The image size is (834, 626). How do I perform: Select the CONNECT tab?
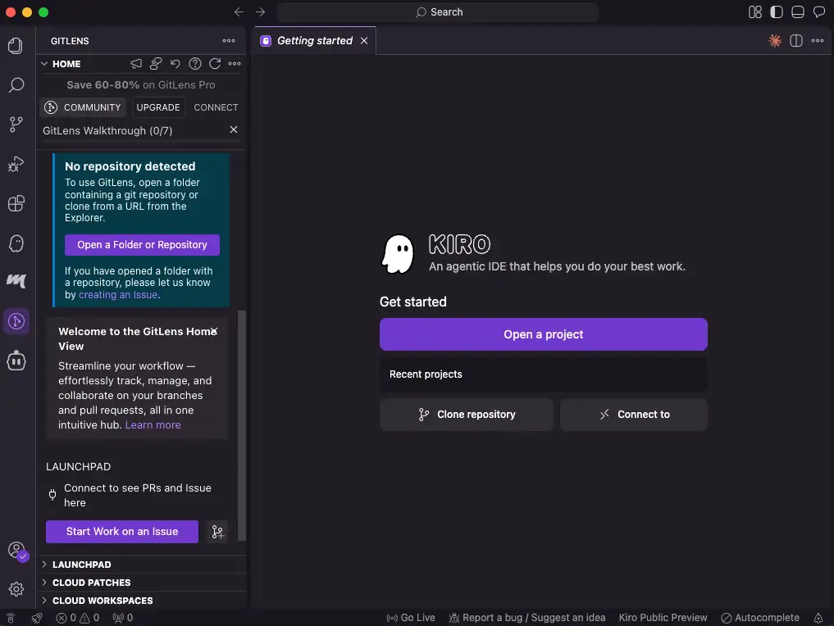click(x=216, y=107)
